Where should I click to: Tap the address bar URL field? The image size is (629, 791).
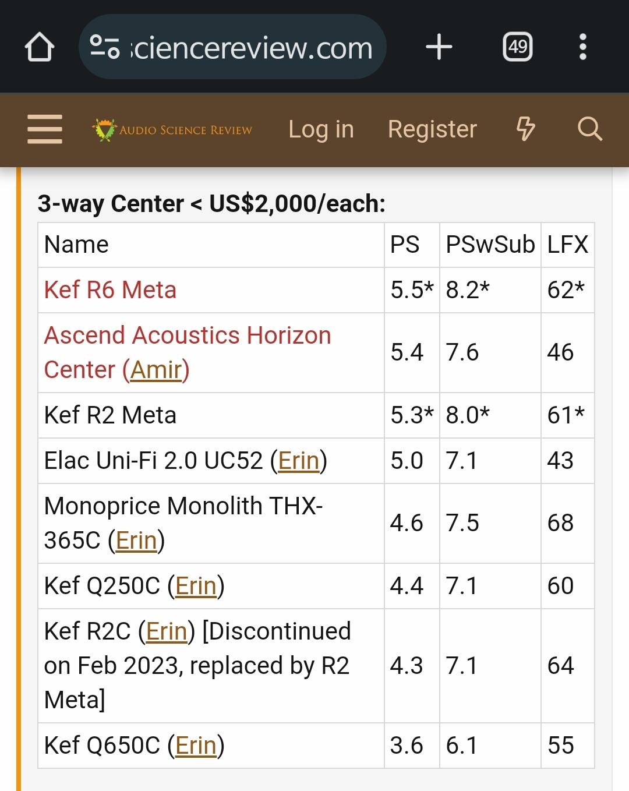click(x=250, y=47)
